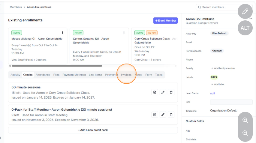
Task: Click the search magnifier icon
Action: pyautogui.click(x=199, y=7)
